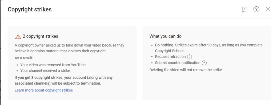The image size is (273, 105).
Task: Click the red warning triangle icon
Action: click(x=18, y=37)
